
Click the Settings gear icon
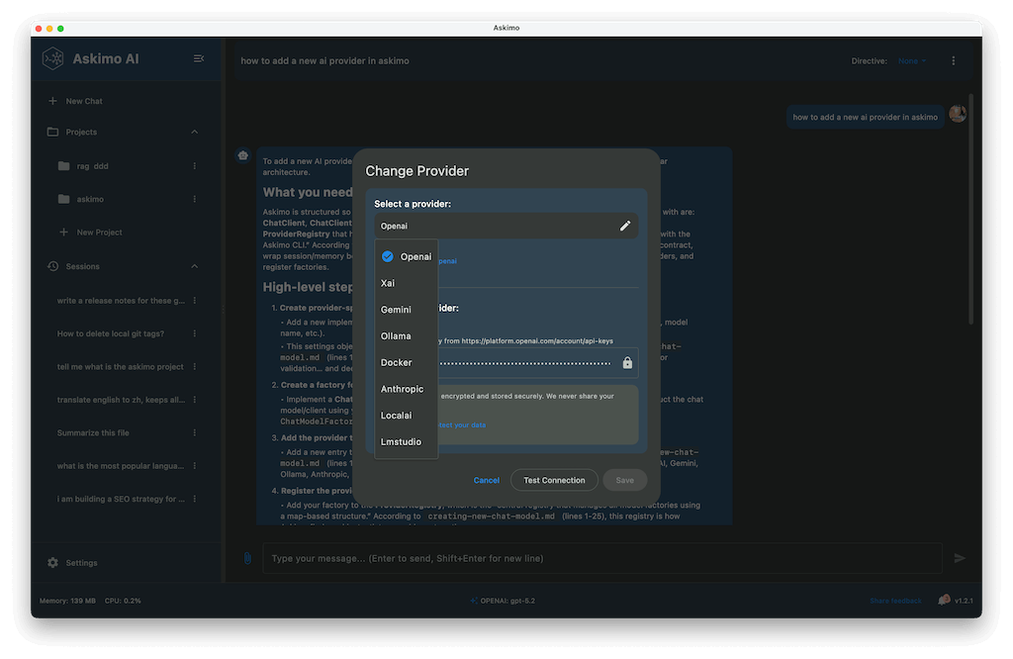click(53, 563)
